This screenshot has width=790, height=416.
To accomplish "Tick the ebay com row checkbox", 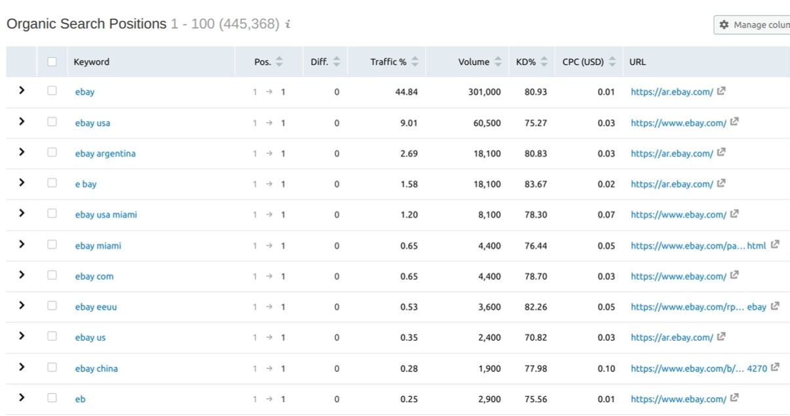I will [x=52, y=275].
